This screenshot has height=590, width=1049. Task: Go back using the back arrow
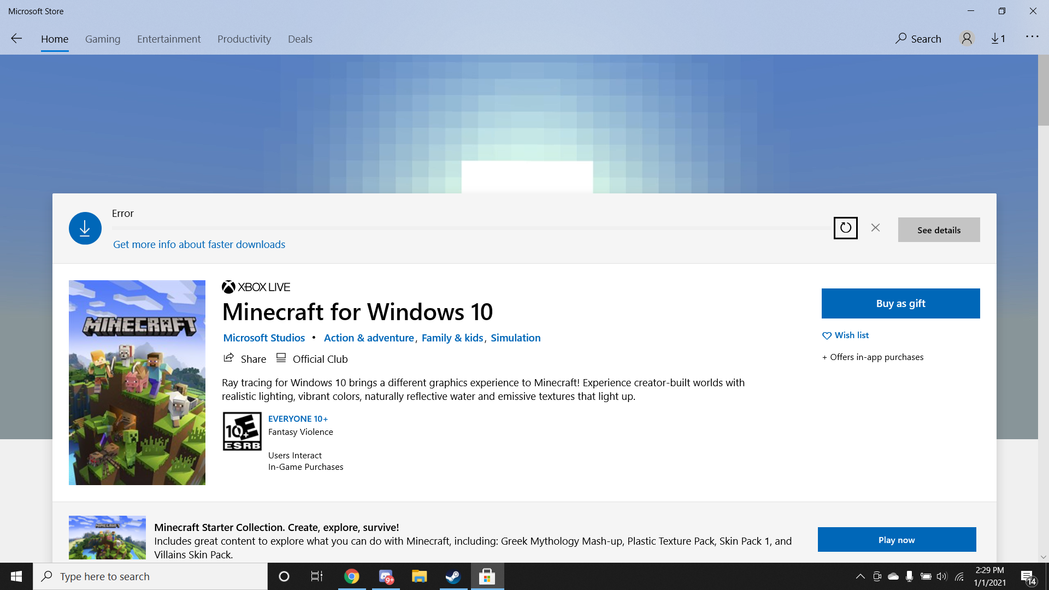16,38
